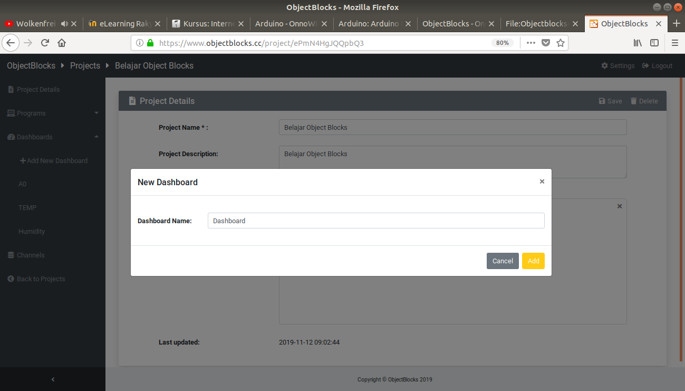The image size is (685, 391).
Task: Reload the page with the refresh icon
Action: coord(45,43)
